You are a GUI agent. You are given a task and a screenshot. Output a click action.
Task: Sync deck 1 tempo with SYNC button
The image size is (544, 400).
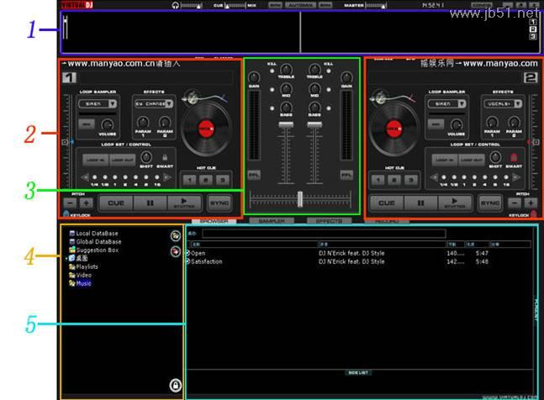pyautogui.click(x=219, y=203)
